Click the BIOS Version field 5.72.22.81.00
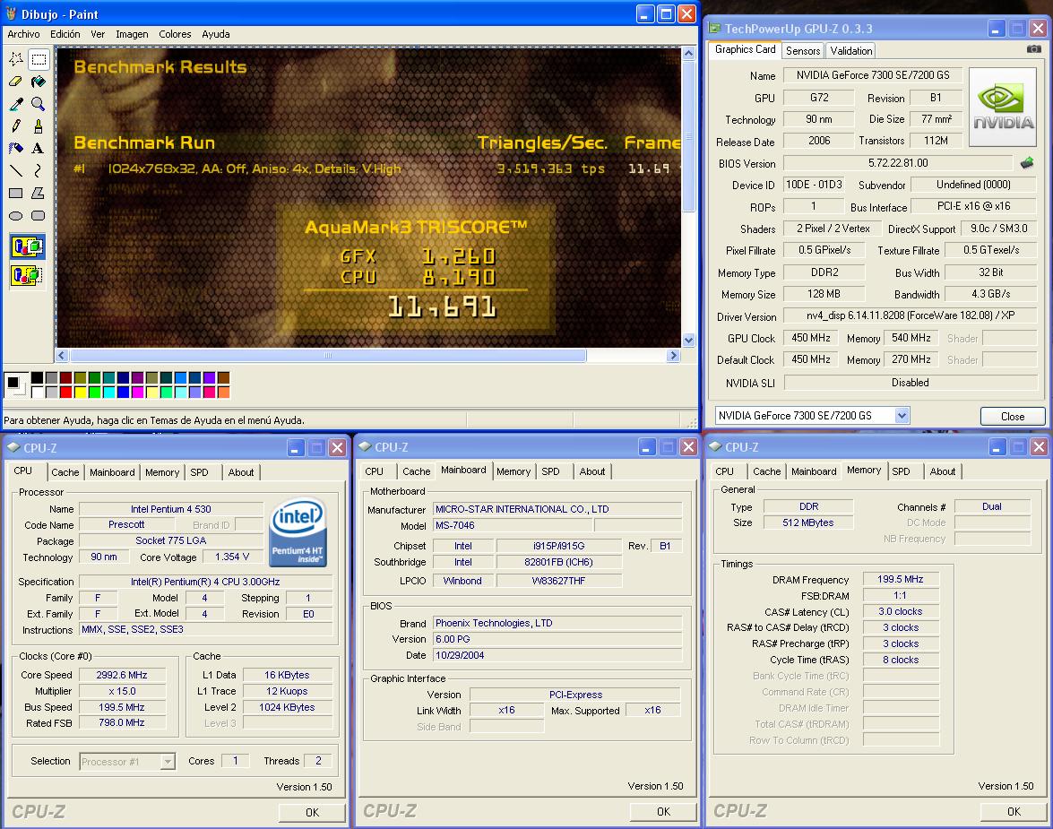This screenshot has height=829, width=1053. (x=897, y=163)
